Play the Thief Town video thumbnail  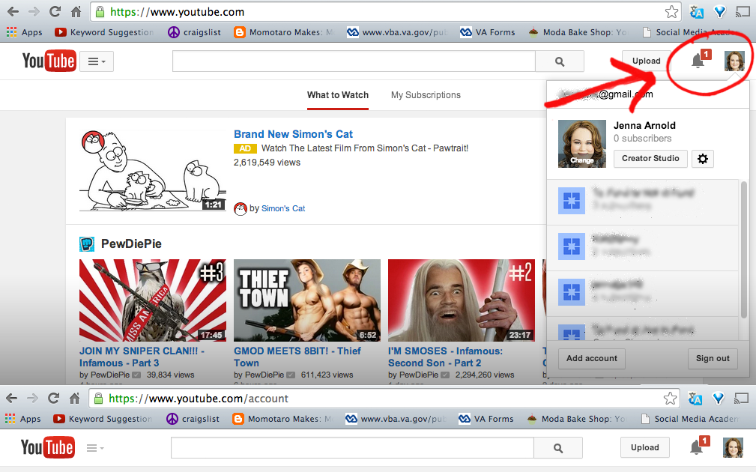point(307,300)
